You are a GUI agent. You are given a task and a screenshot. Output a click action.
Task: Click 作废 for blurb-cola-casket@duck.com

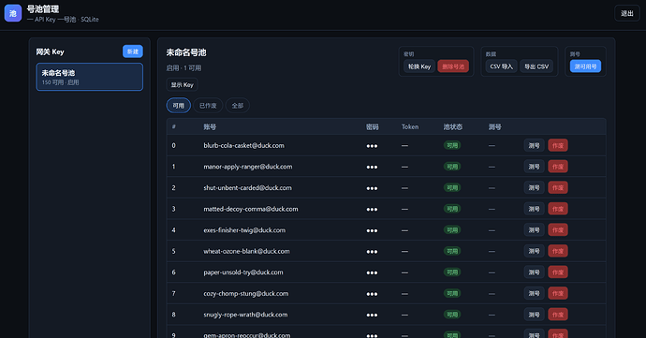coord(558,145)
